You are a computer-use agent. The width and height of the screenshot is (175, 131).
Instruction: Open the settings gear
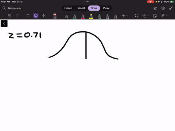163,8
